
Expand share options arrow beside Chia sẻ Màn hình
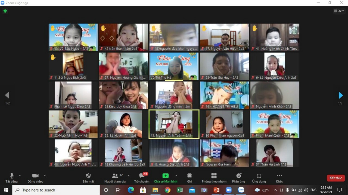point(176,176)
